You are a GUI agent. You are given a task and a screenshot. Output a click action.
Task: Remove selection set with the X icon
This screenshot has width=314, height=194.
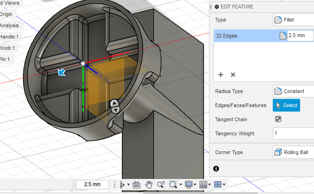tap(233, 75)
